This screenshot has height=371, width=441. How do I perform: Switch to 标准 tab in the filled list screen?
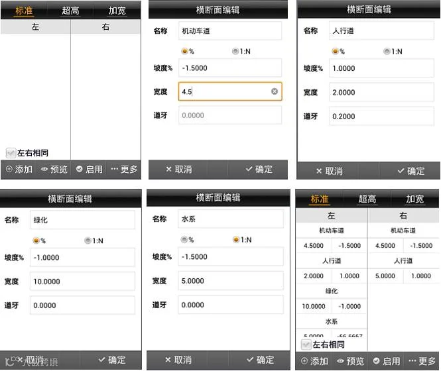click(319, 199)
